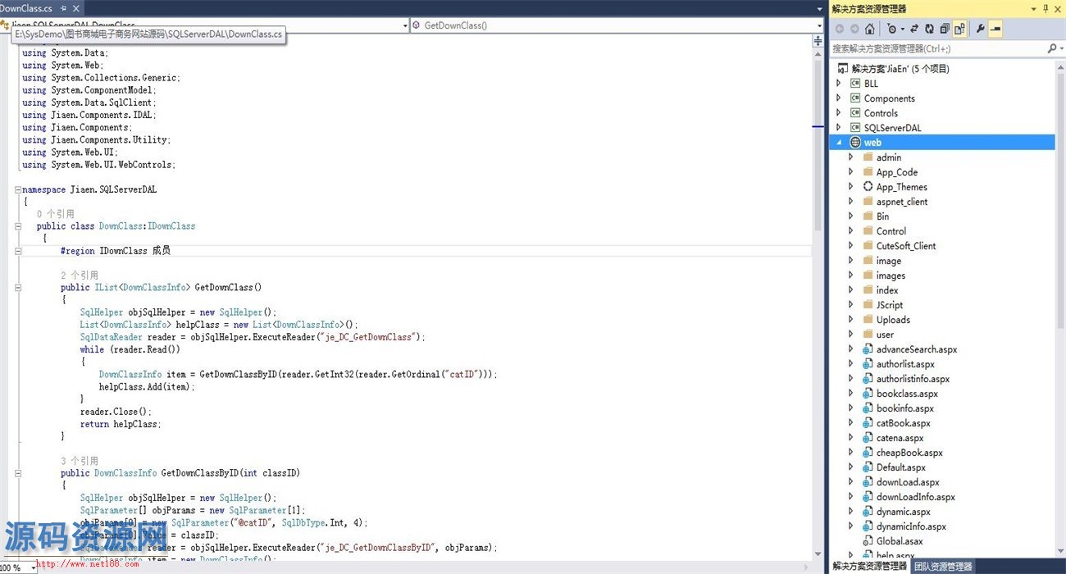Open the editor zoom percentage dropdown
The height and width of the screenshot is (574, 1066).
pyautogui.click(x=33, y=567)
